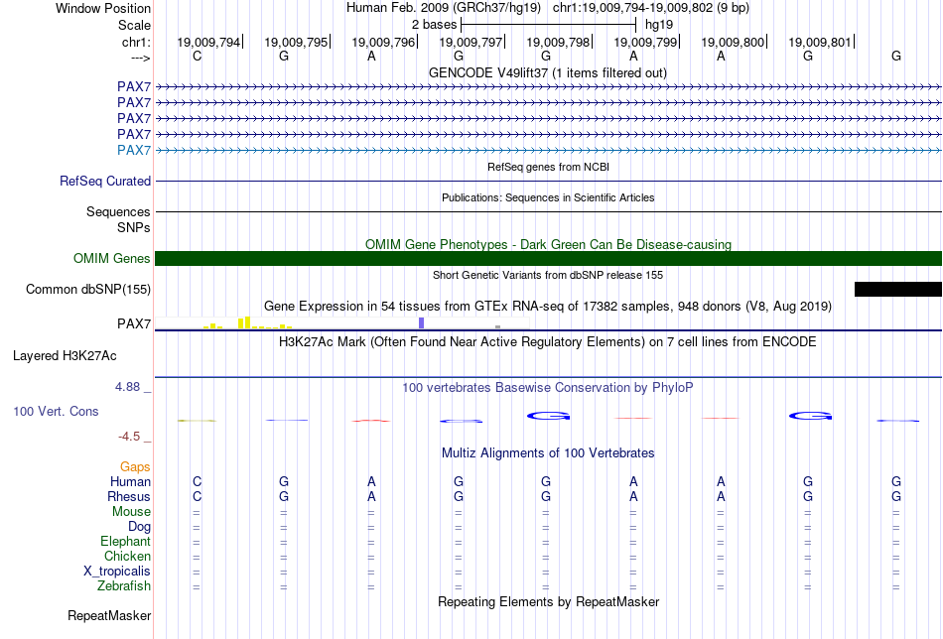This screenshot has height=639, width=943.
Task: Click the Human alignment row label
Action: point(130,481)
